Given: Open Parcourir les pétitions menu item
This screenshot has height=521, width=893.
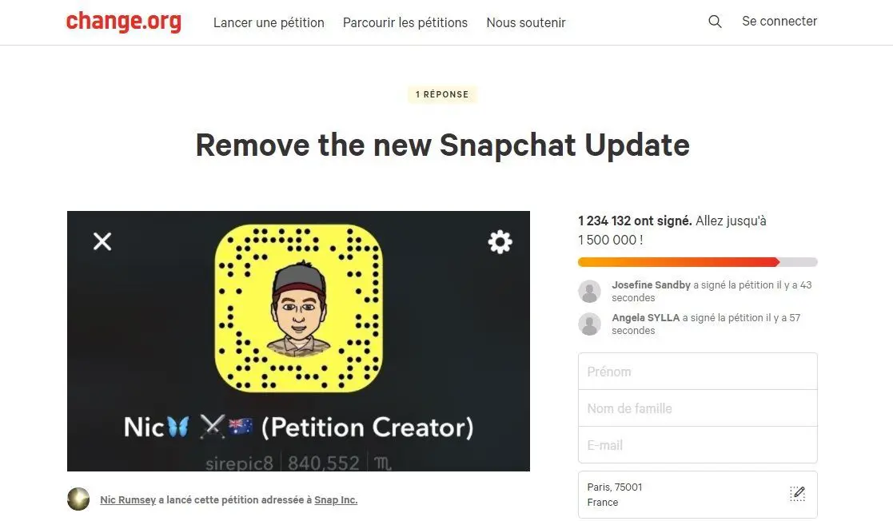Looking at the screenshot, I should [405, 23].
